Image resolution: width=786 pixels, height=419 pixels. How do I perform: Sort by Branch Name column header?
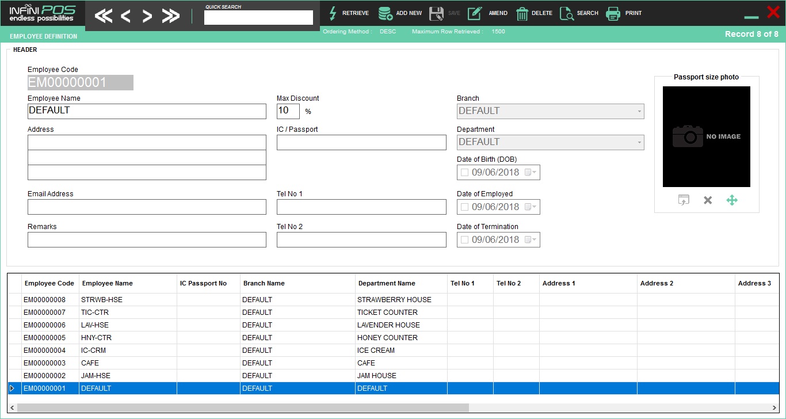[x=297, y=283]
